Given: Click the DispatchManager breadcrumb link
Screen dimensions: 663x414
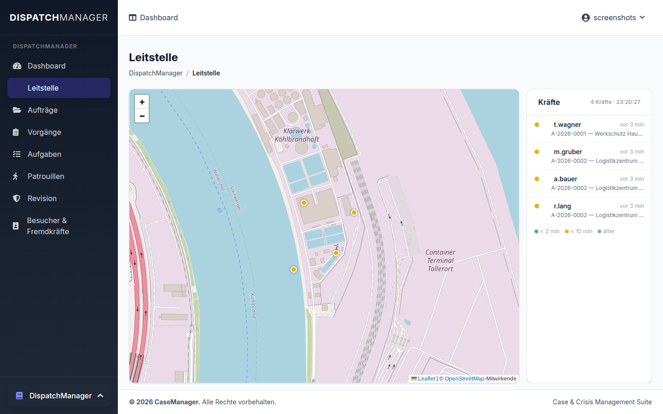Looking at the screenshot, I should (x=156, y=73).
